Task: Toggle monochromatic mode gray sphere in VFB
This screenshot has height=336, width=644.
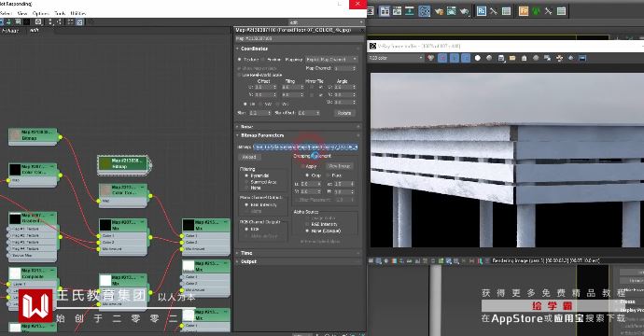Action: tap(489, 58)
